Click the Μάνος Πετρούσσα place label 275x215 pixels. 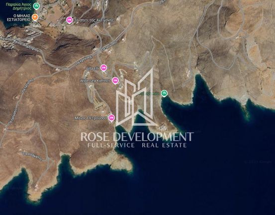pyautogui.click(x=91, y=118)
